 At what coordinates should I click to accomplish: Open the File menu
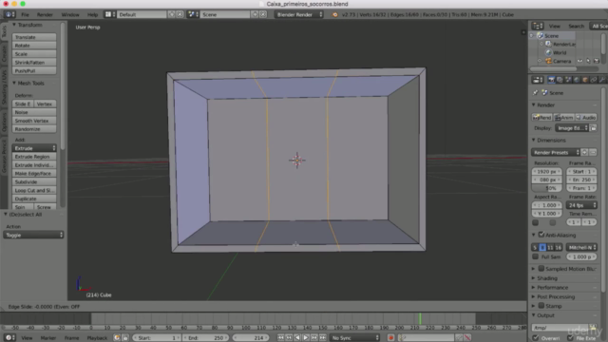[x=26, y=14]
